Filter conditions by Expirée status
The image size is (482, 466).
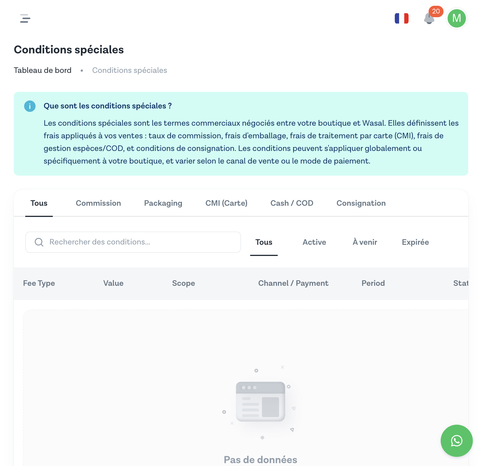pos(415,242)
